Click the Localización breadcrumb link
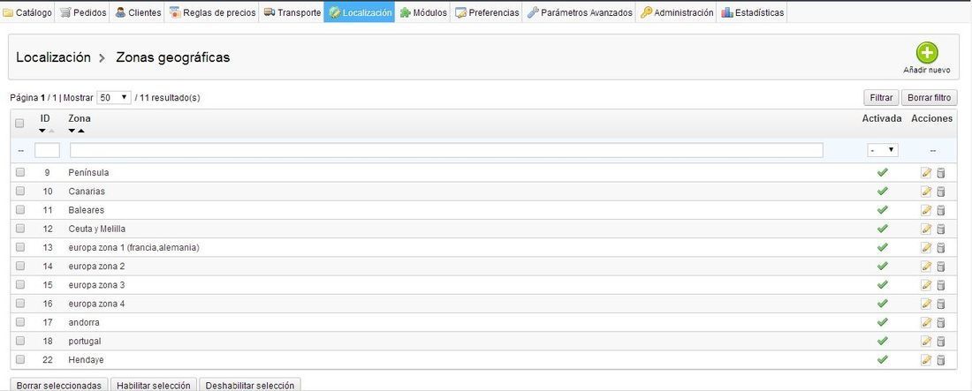972x391 pixels. coord(53,57)
